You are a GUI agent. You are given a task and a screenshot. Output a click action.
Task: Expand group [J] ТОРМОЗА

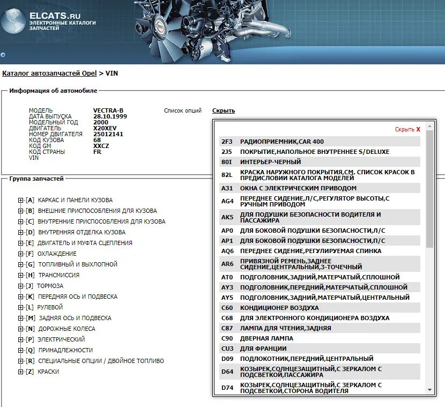click(x=20, y=286)
